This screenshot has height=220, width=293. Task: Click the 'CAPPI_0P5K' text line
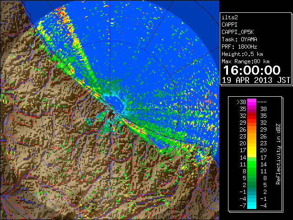238,32
